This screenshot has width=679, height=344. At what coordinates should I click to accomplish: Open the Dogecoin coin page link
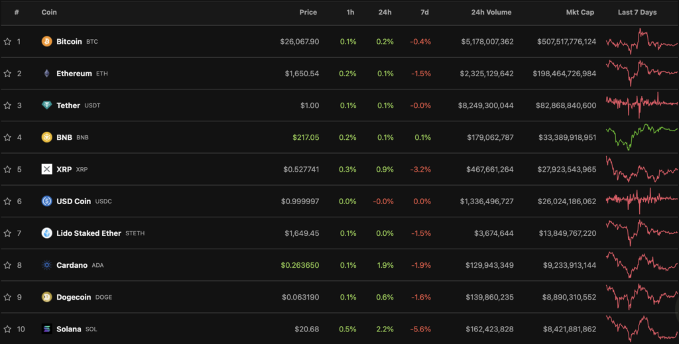pos(74,297)
